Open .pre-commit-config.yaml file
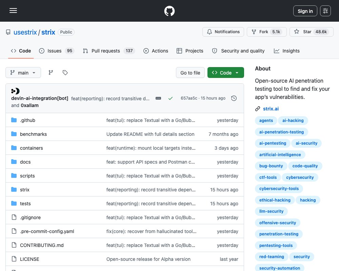Screen dimensions: 339x271 tap(47, 231)
